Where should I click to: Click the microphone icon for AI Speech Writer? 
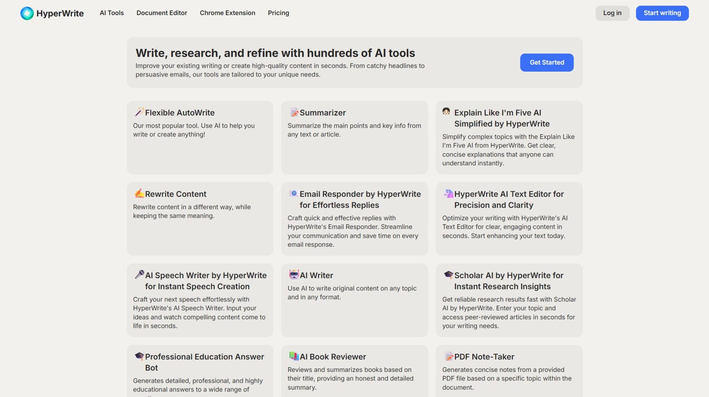pos(139,274)
